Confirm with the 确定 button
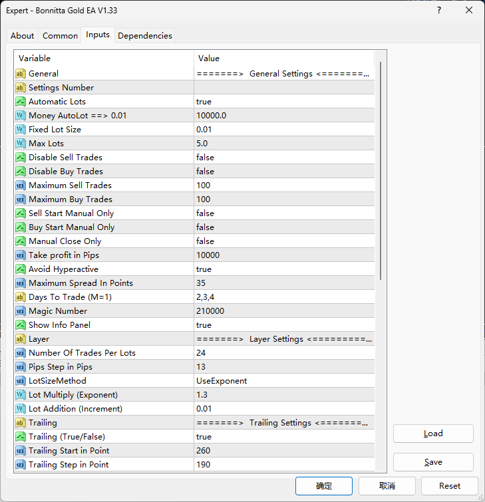The image size is (485, 502). coord(324,486)
